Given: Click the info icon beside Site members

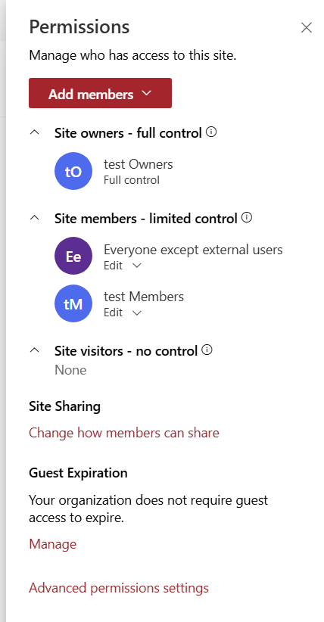Looking at the screenshot, I should tap(247, 218).
